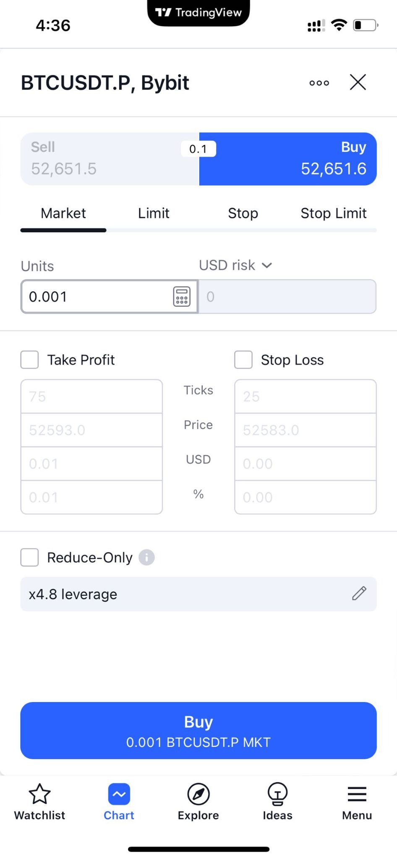Select the Stop Limit tab

coord(334,213)
